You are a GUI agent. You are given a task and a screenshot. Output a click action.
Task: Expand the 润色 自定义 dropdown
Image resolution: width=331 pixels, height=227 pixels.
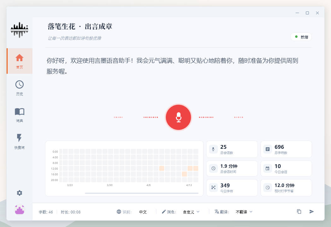191,212
